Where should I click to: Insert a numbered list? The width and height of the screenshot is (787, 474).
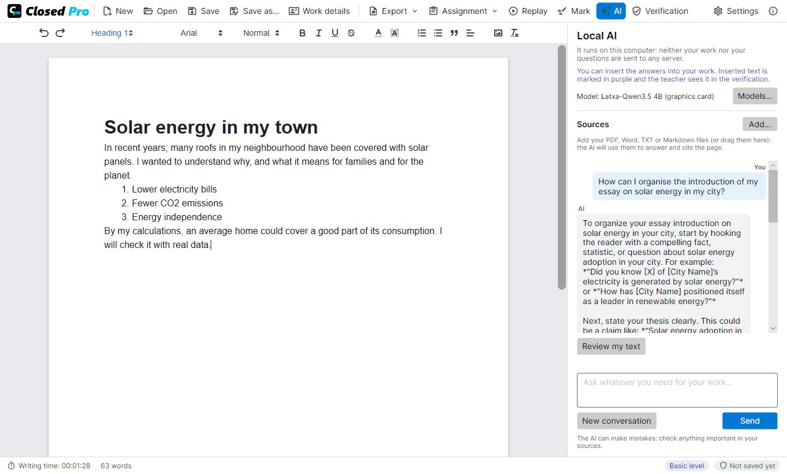422,33
